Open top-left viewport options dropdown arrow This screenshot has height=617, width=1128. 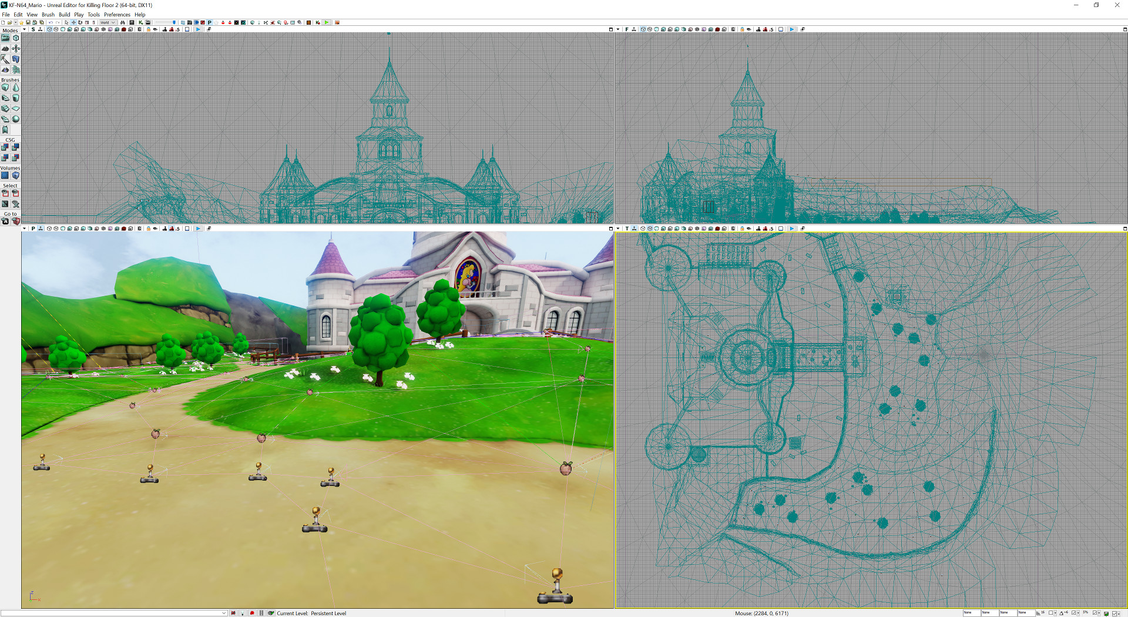[24, 29]
